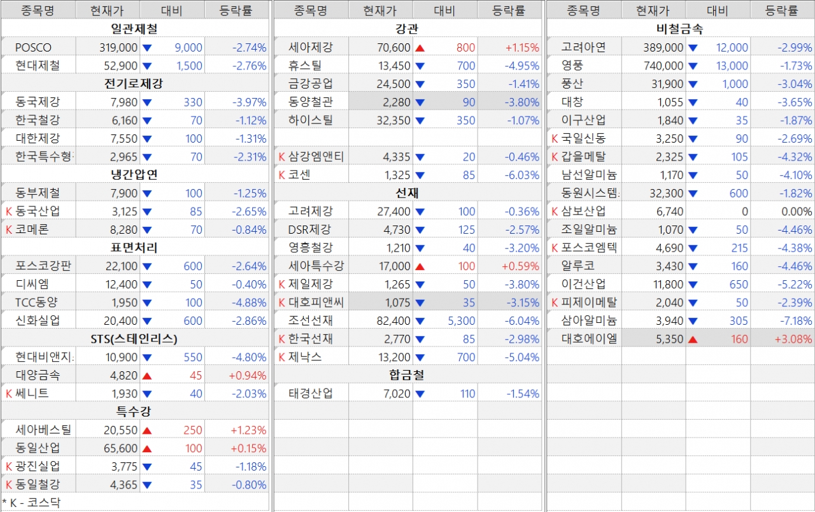
Task: Click highlighted 동양철관 row name
Action: coord(310,102)
